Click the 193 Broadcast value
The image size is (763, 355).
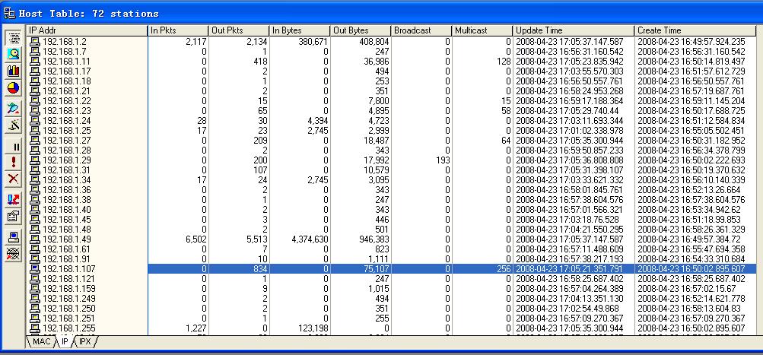(442, 160)
